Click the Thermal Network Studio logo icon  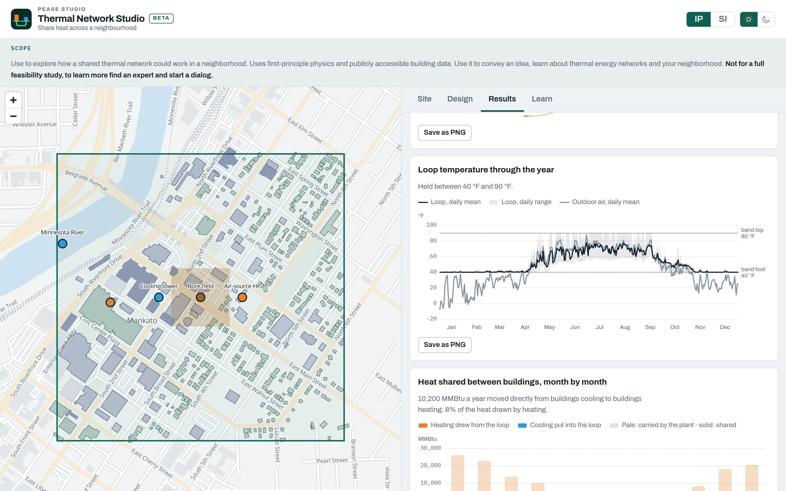[x=21, y=19]
